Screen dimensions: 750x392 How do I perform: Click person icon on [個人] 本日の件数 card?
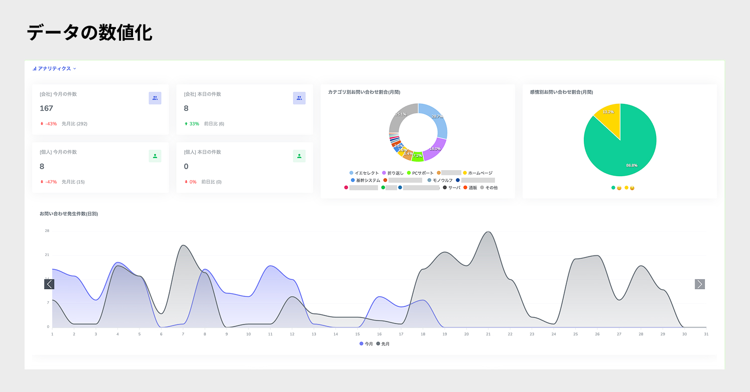299,156
